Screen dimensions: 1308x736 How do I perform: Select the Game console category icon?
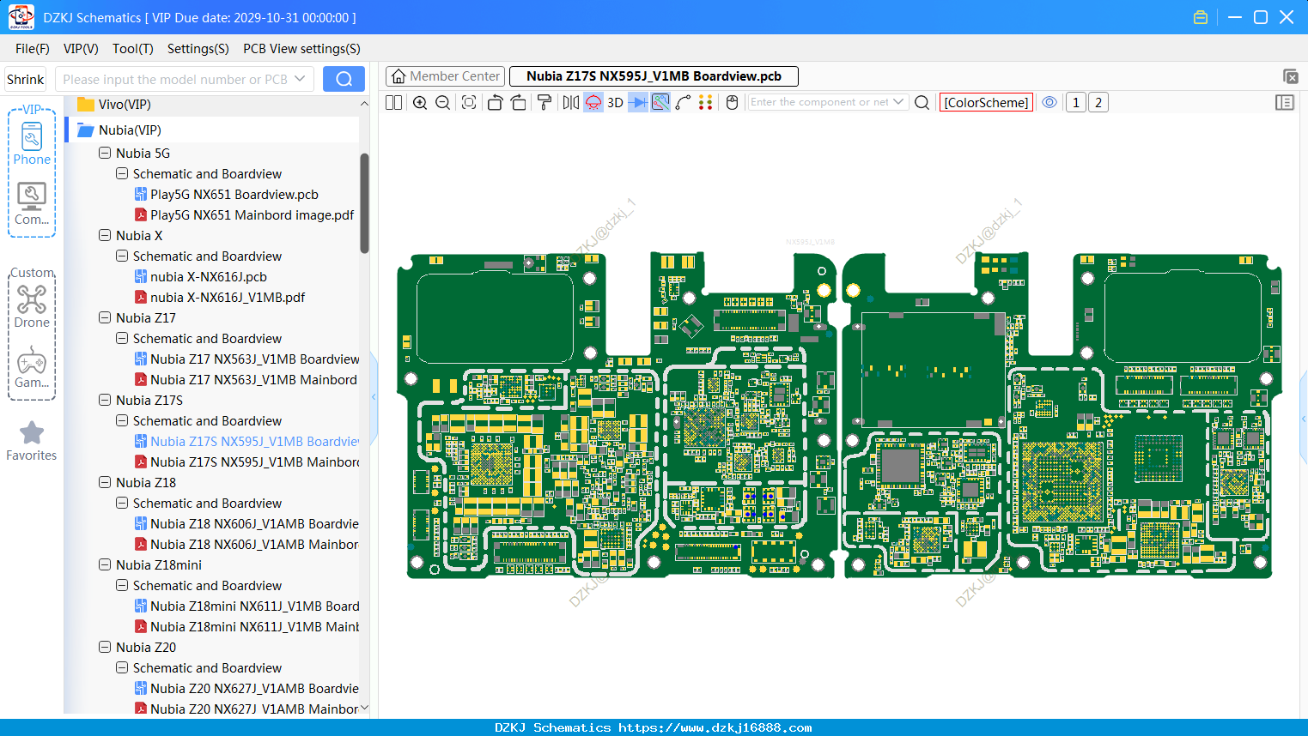click(x=32, y=367)
